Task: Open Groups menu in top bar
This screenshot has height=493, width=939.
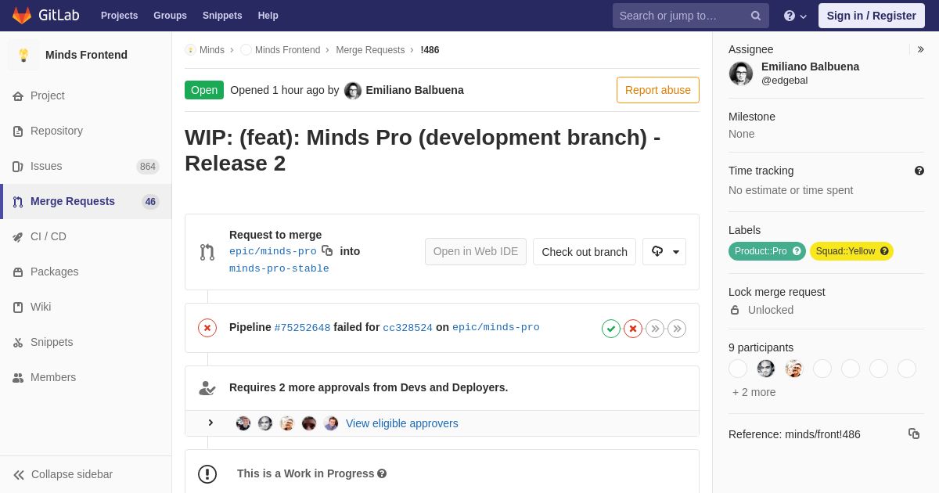Action: 170,16
